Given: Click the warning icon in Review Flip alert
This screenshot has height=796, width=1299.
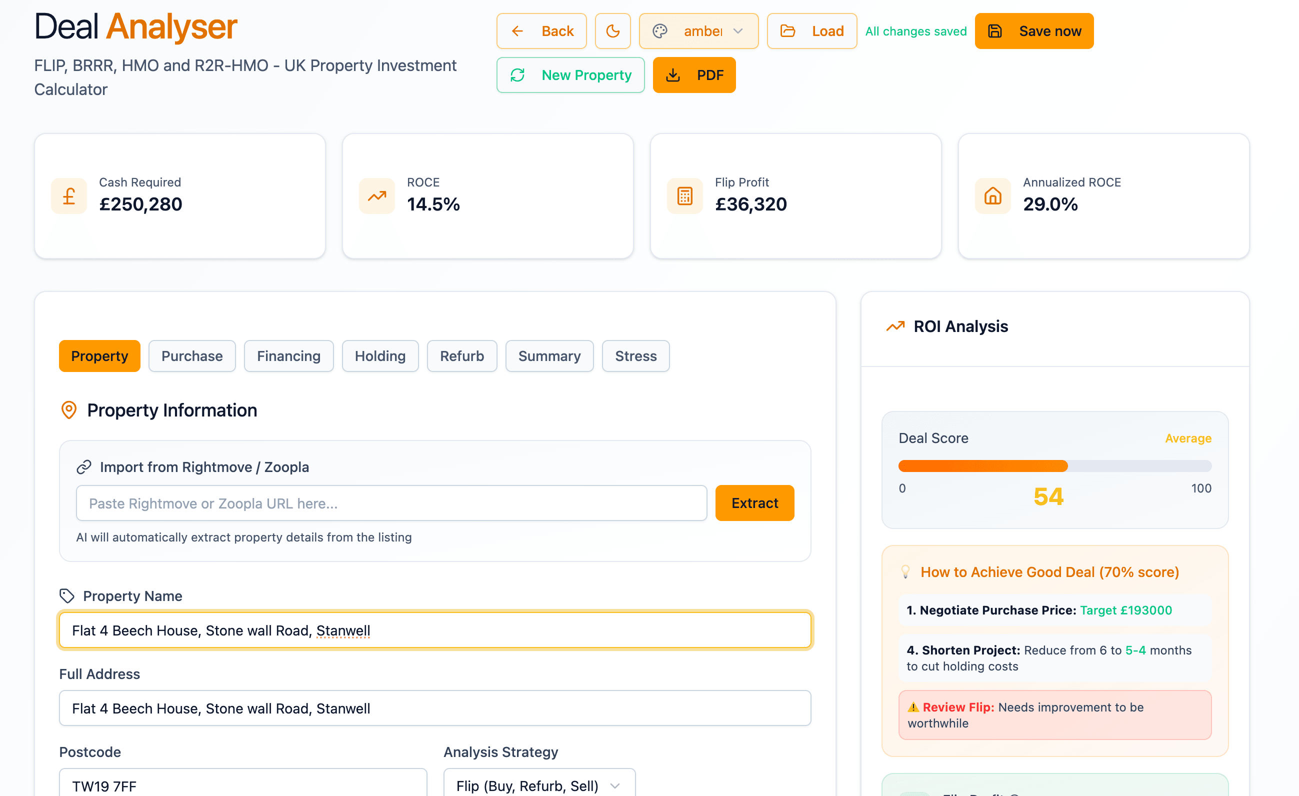Looking at the screenshot, I should (913, 707).
